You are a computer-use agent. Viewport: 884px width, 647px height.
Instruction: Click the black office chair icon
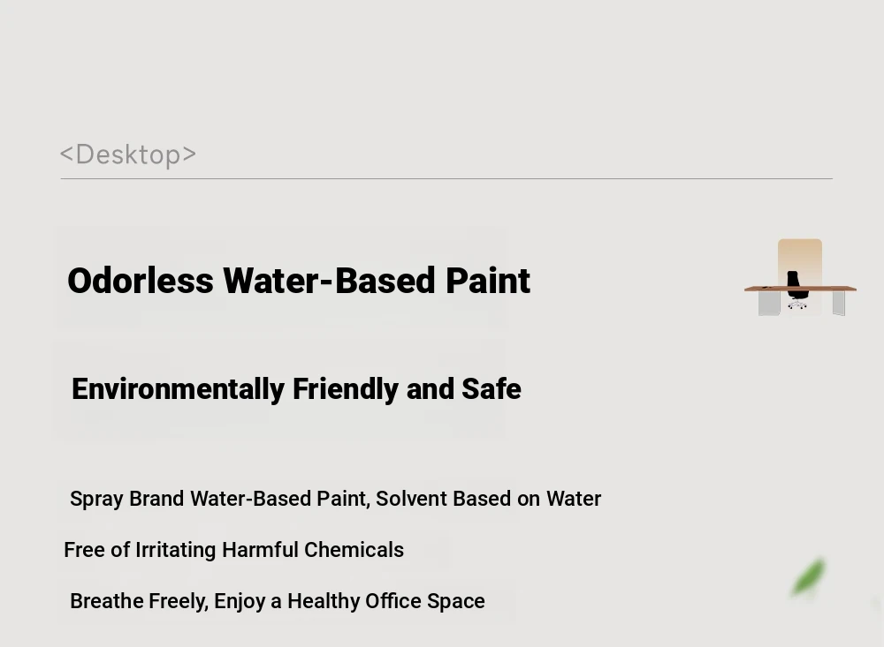pyautogui.click(x=796, y=290)
